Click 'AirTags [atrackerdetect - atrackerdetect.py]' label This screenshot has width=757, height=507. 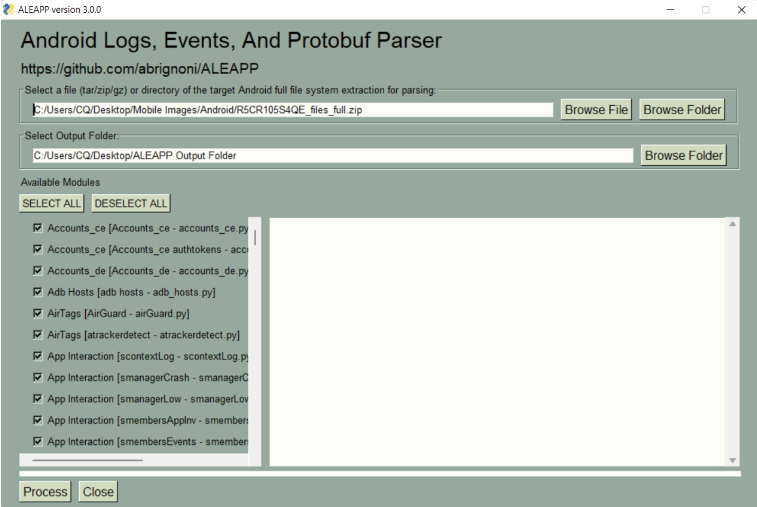click(144, 335)
